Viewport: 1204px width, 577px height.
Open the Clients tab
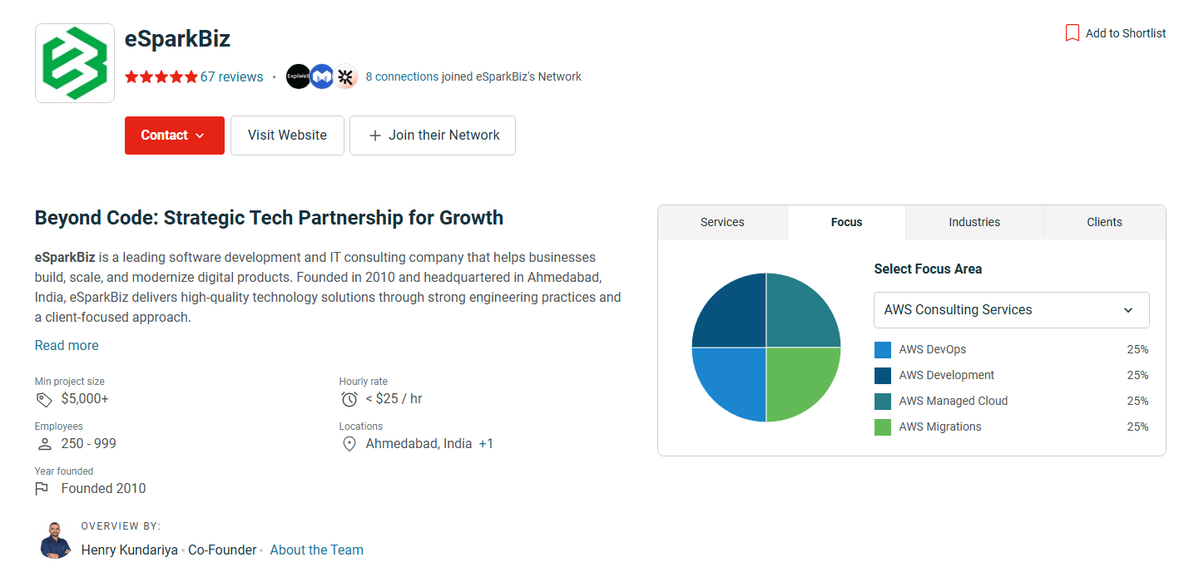(1104, 222)
